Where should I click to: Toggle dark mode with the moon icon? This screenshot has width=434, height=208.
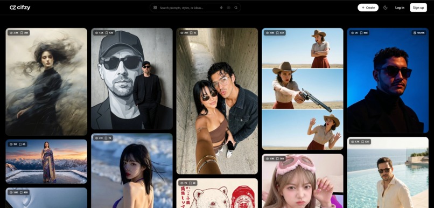click(x=386, y=8)
